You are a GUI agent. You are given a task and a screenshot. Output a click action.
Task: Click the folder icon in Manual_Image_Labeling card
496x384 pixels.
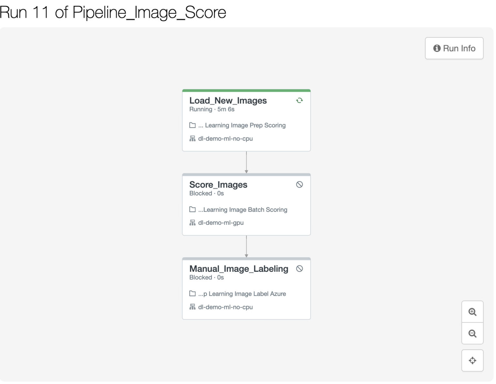(192, 293)
